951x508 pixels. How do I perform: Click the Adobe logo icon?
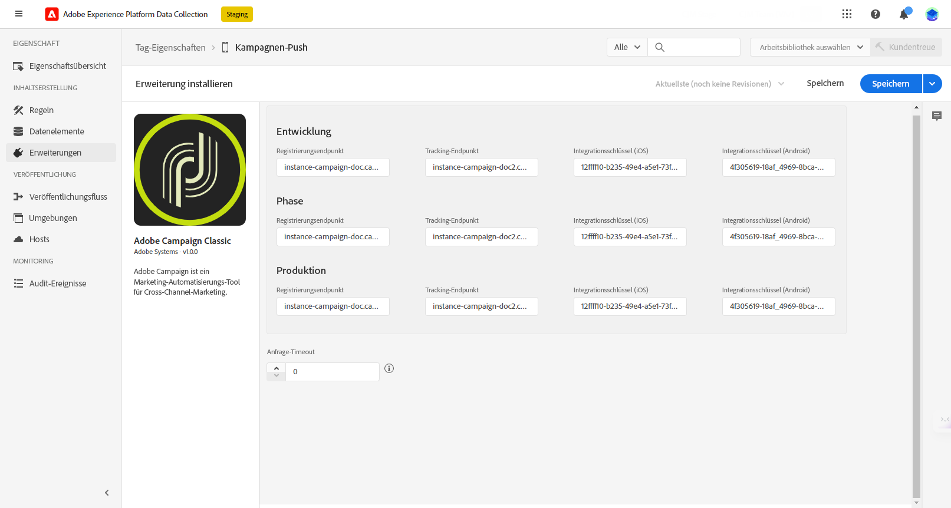coord(52,14)
